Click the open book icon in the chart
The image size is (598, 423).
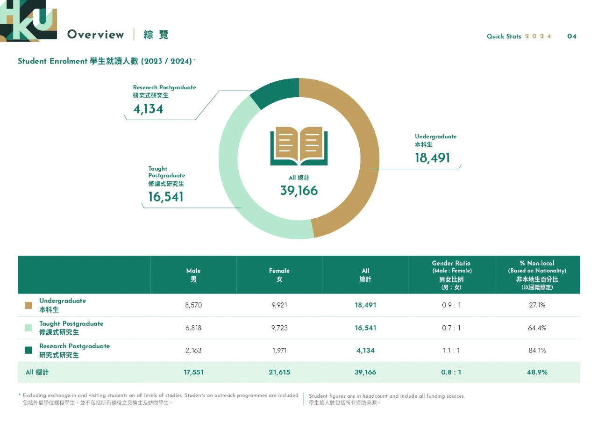point(299,146)
